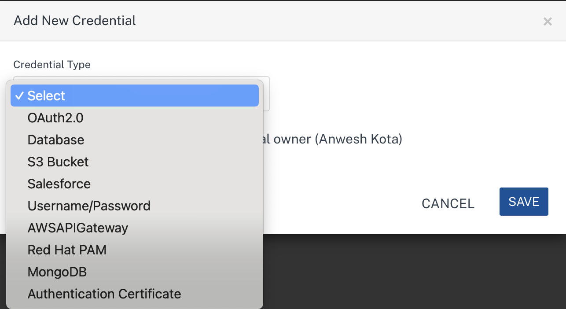Choose the Red Hat PAM option
The width and height of the screenshot is (566, 309).
67,250
